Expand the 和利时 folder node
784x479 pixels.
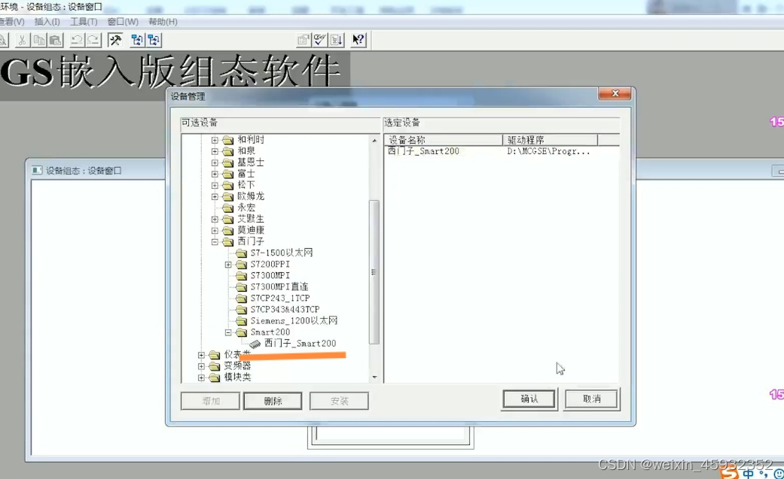215,140
